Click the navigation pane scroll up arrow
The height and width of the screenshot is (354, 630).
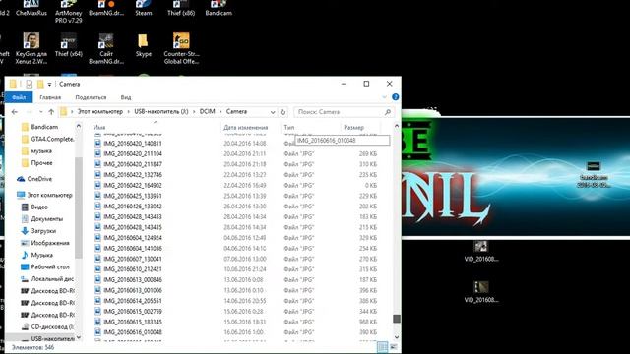click(x=79, y=126)
